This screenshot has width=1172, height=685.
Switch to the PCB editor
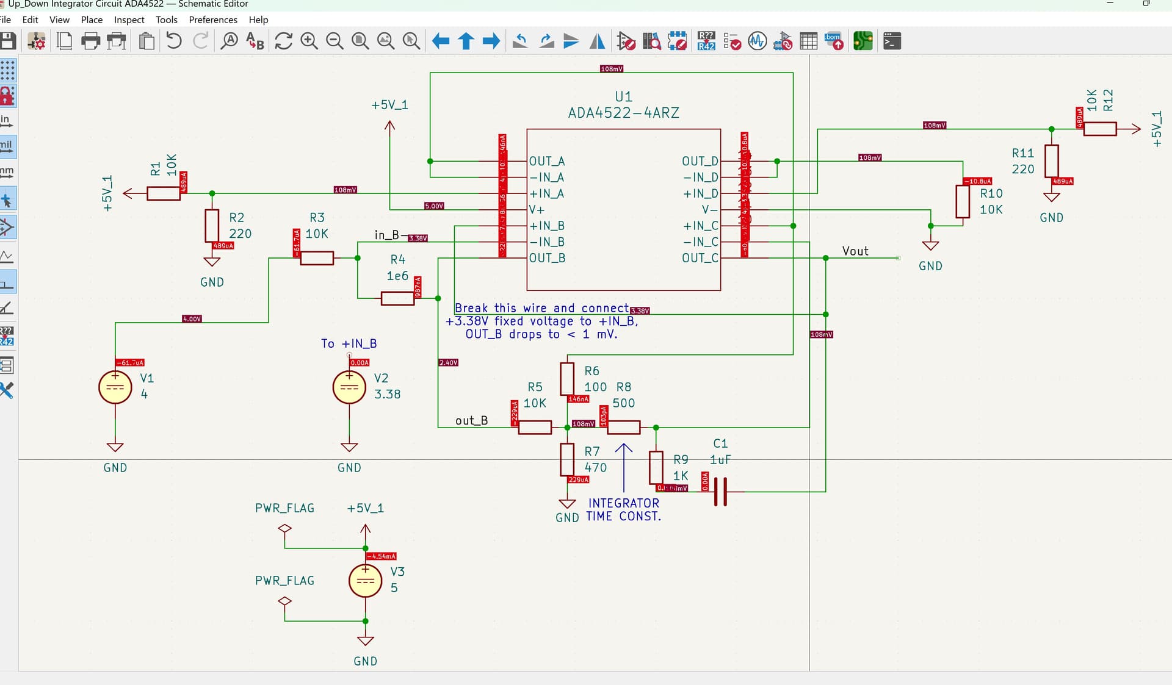pos(862,41)
